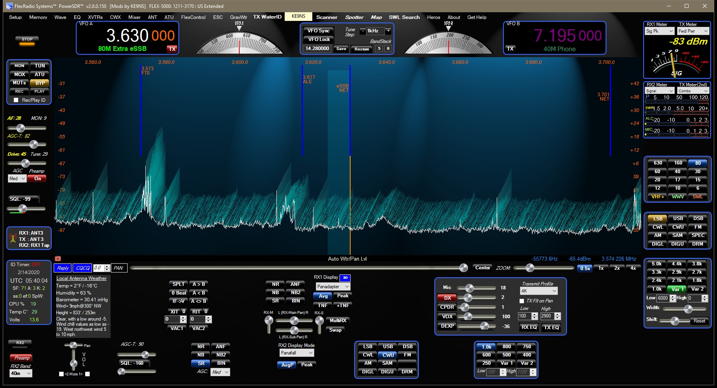
Task: Open the Scanner menu item
Action: (327, 17)
